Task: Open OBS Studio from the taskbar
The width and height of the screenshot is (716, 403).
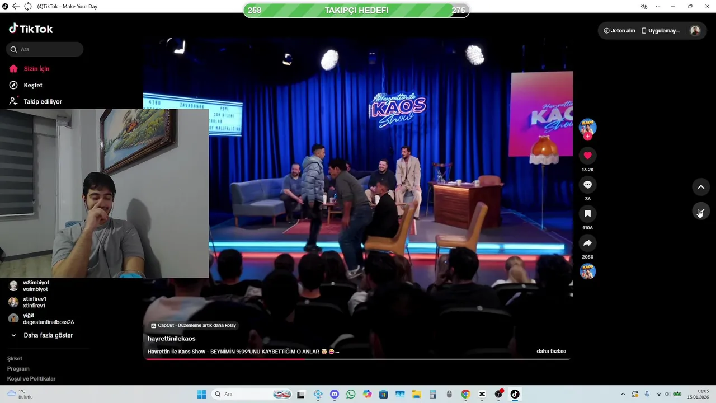Action: tap(498, 394)
